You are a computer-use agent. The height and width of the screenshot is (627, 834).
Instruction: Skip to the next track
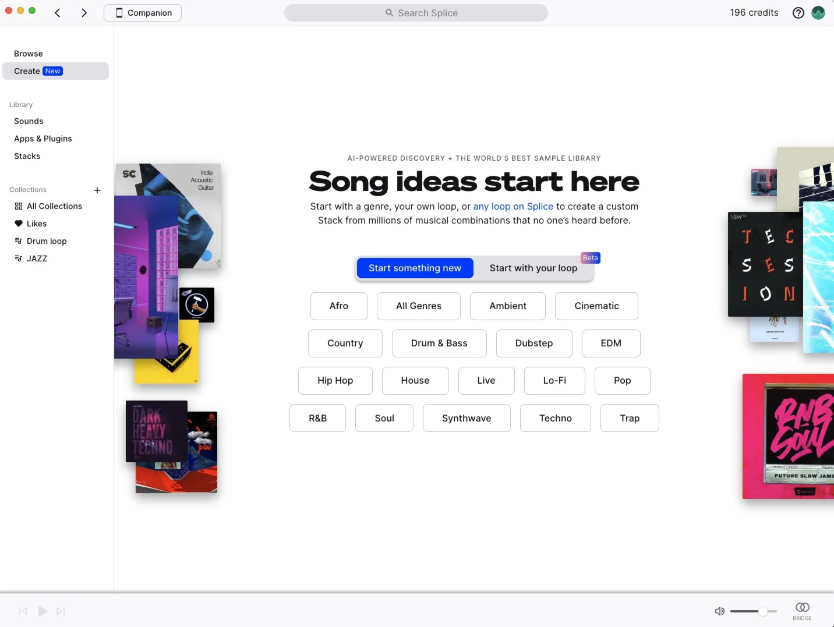(x=61, y=611)
